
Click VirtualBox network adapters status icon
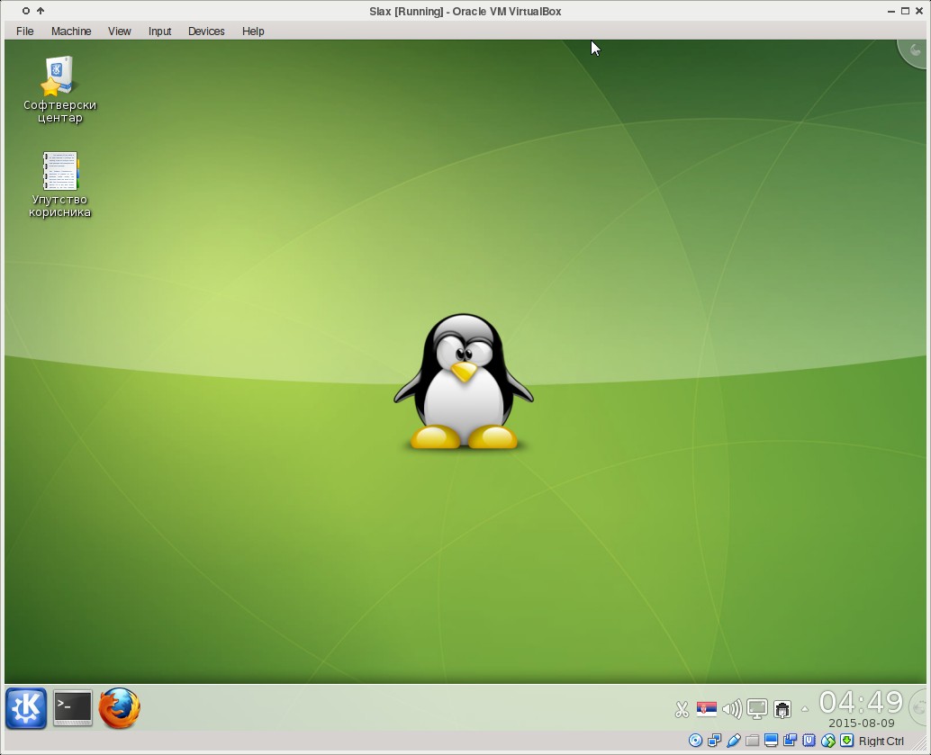click(x=714, y=741)
